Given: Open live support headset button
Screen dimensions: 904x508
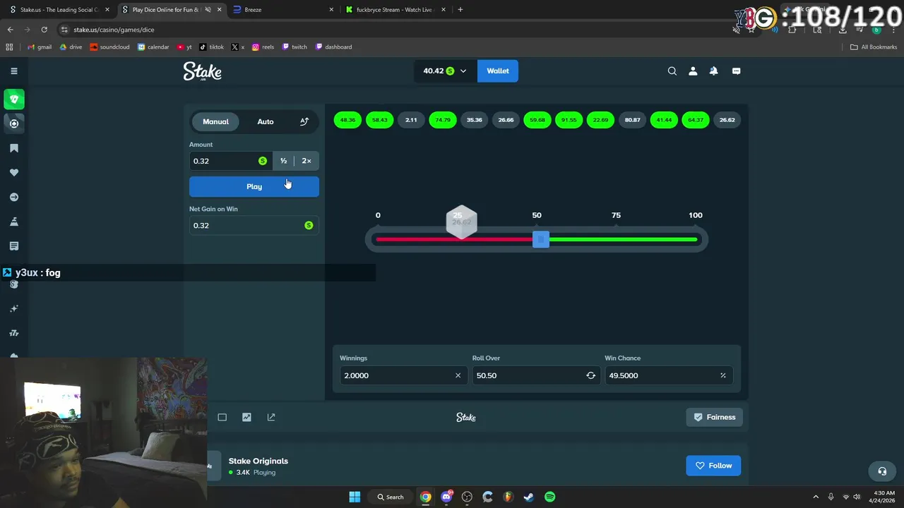Looking at the screenshot, I should pos(882,471).
